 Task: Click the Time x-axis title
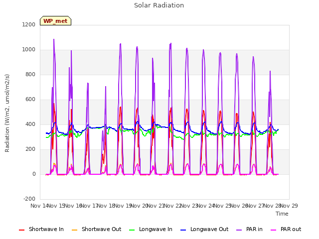(282, 214)
